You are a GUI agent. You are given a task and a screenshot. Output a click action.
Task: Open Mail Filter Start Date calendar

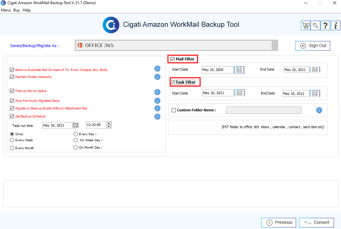[239, 70]
